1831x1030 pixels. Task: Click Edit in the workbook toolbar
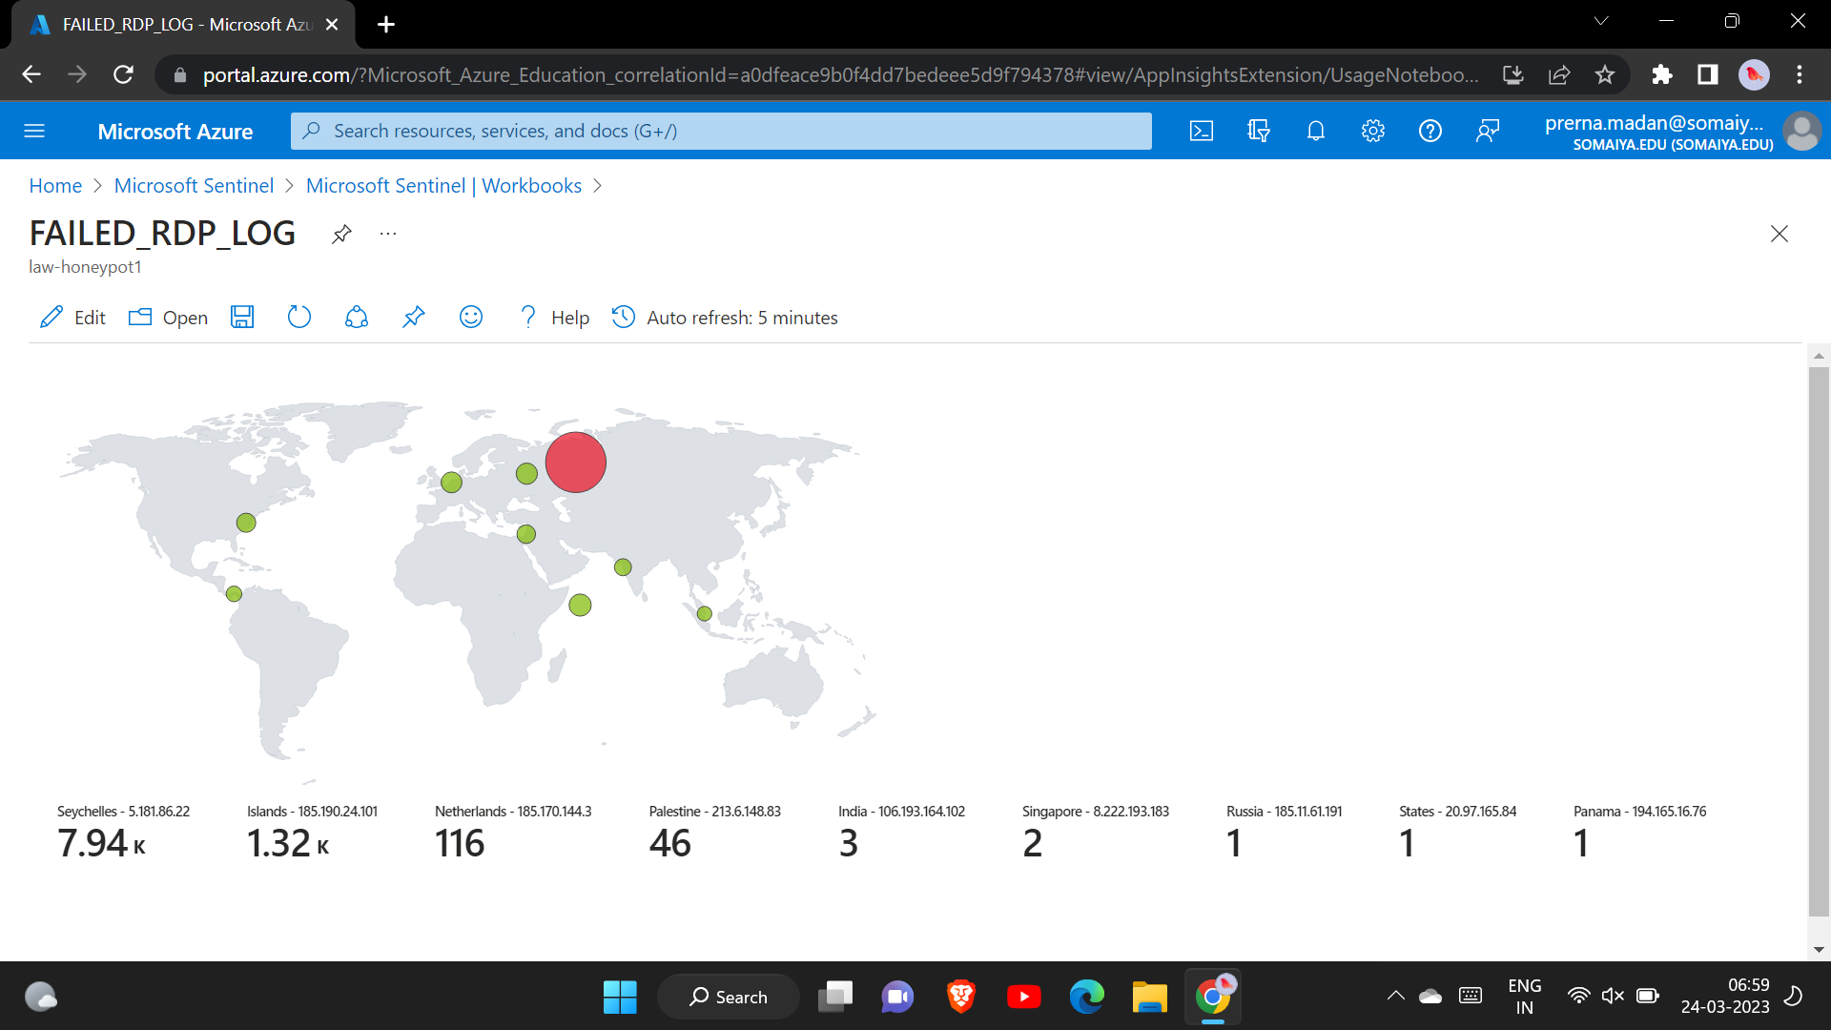tap(72, 318)
